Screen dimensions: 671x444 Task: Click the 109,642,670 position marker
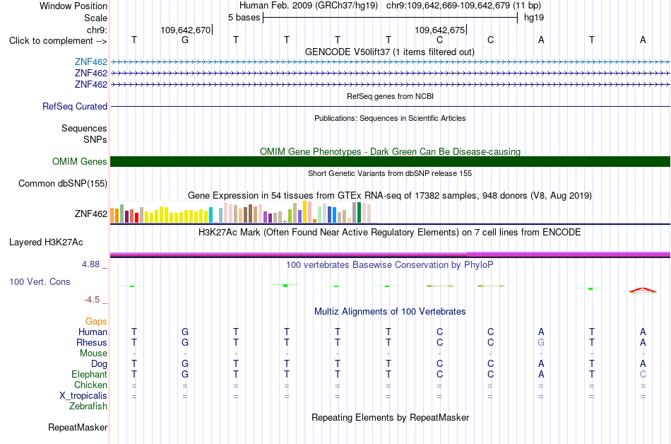(x=186, y=30)
